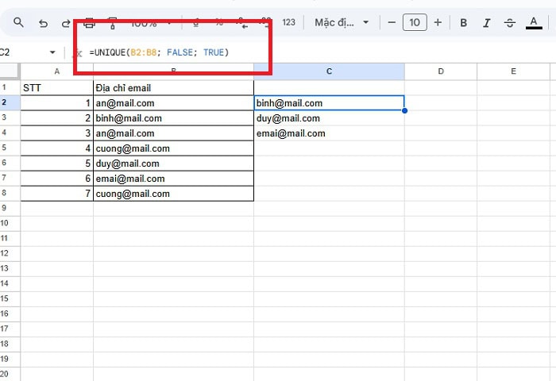556x381 pixels.
Task: Select row 12 header
Action: 10,253
